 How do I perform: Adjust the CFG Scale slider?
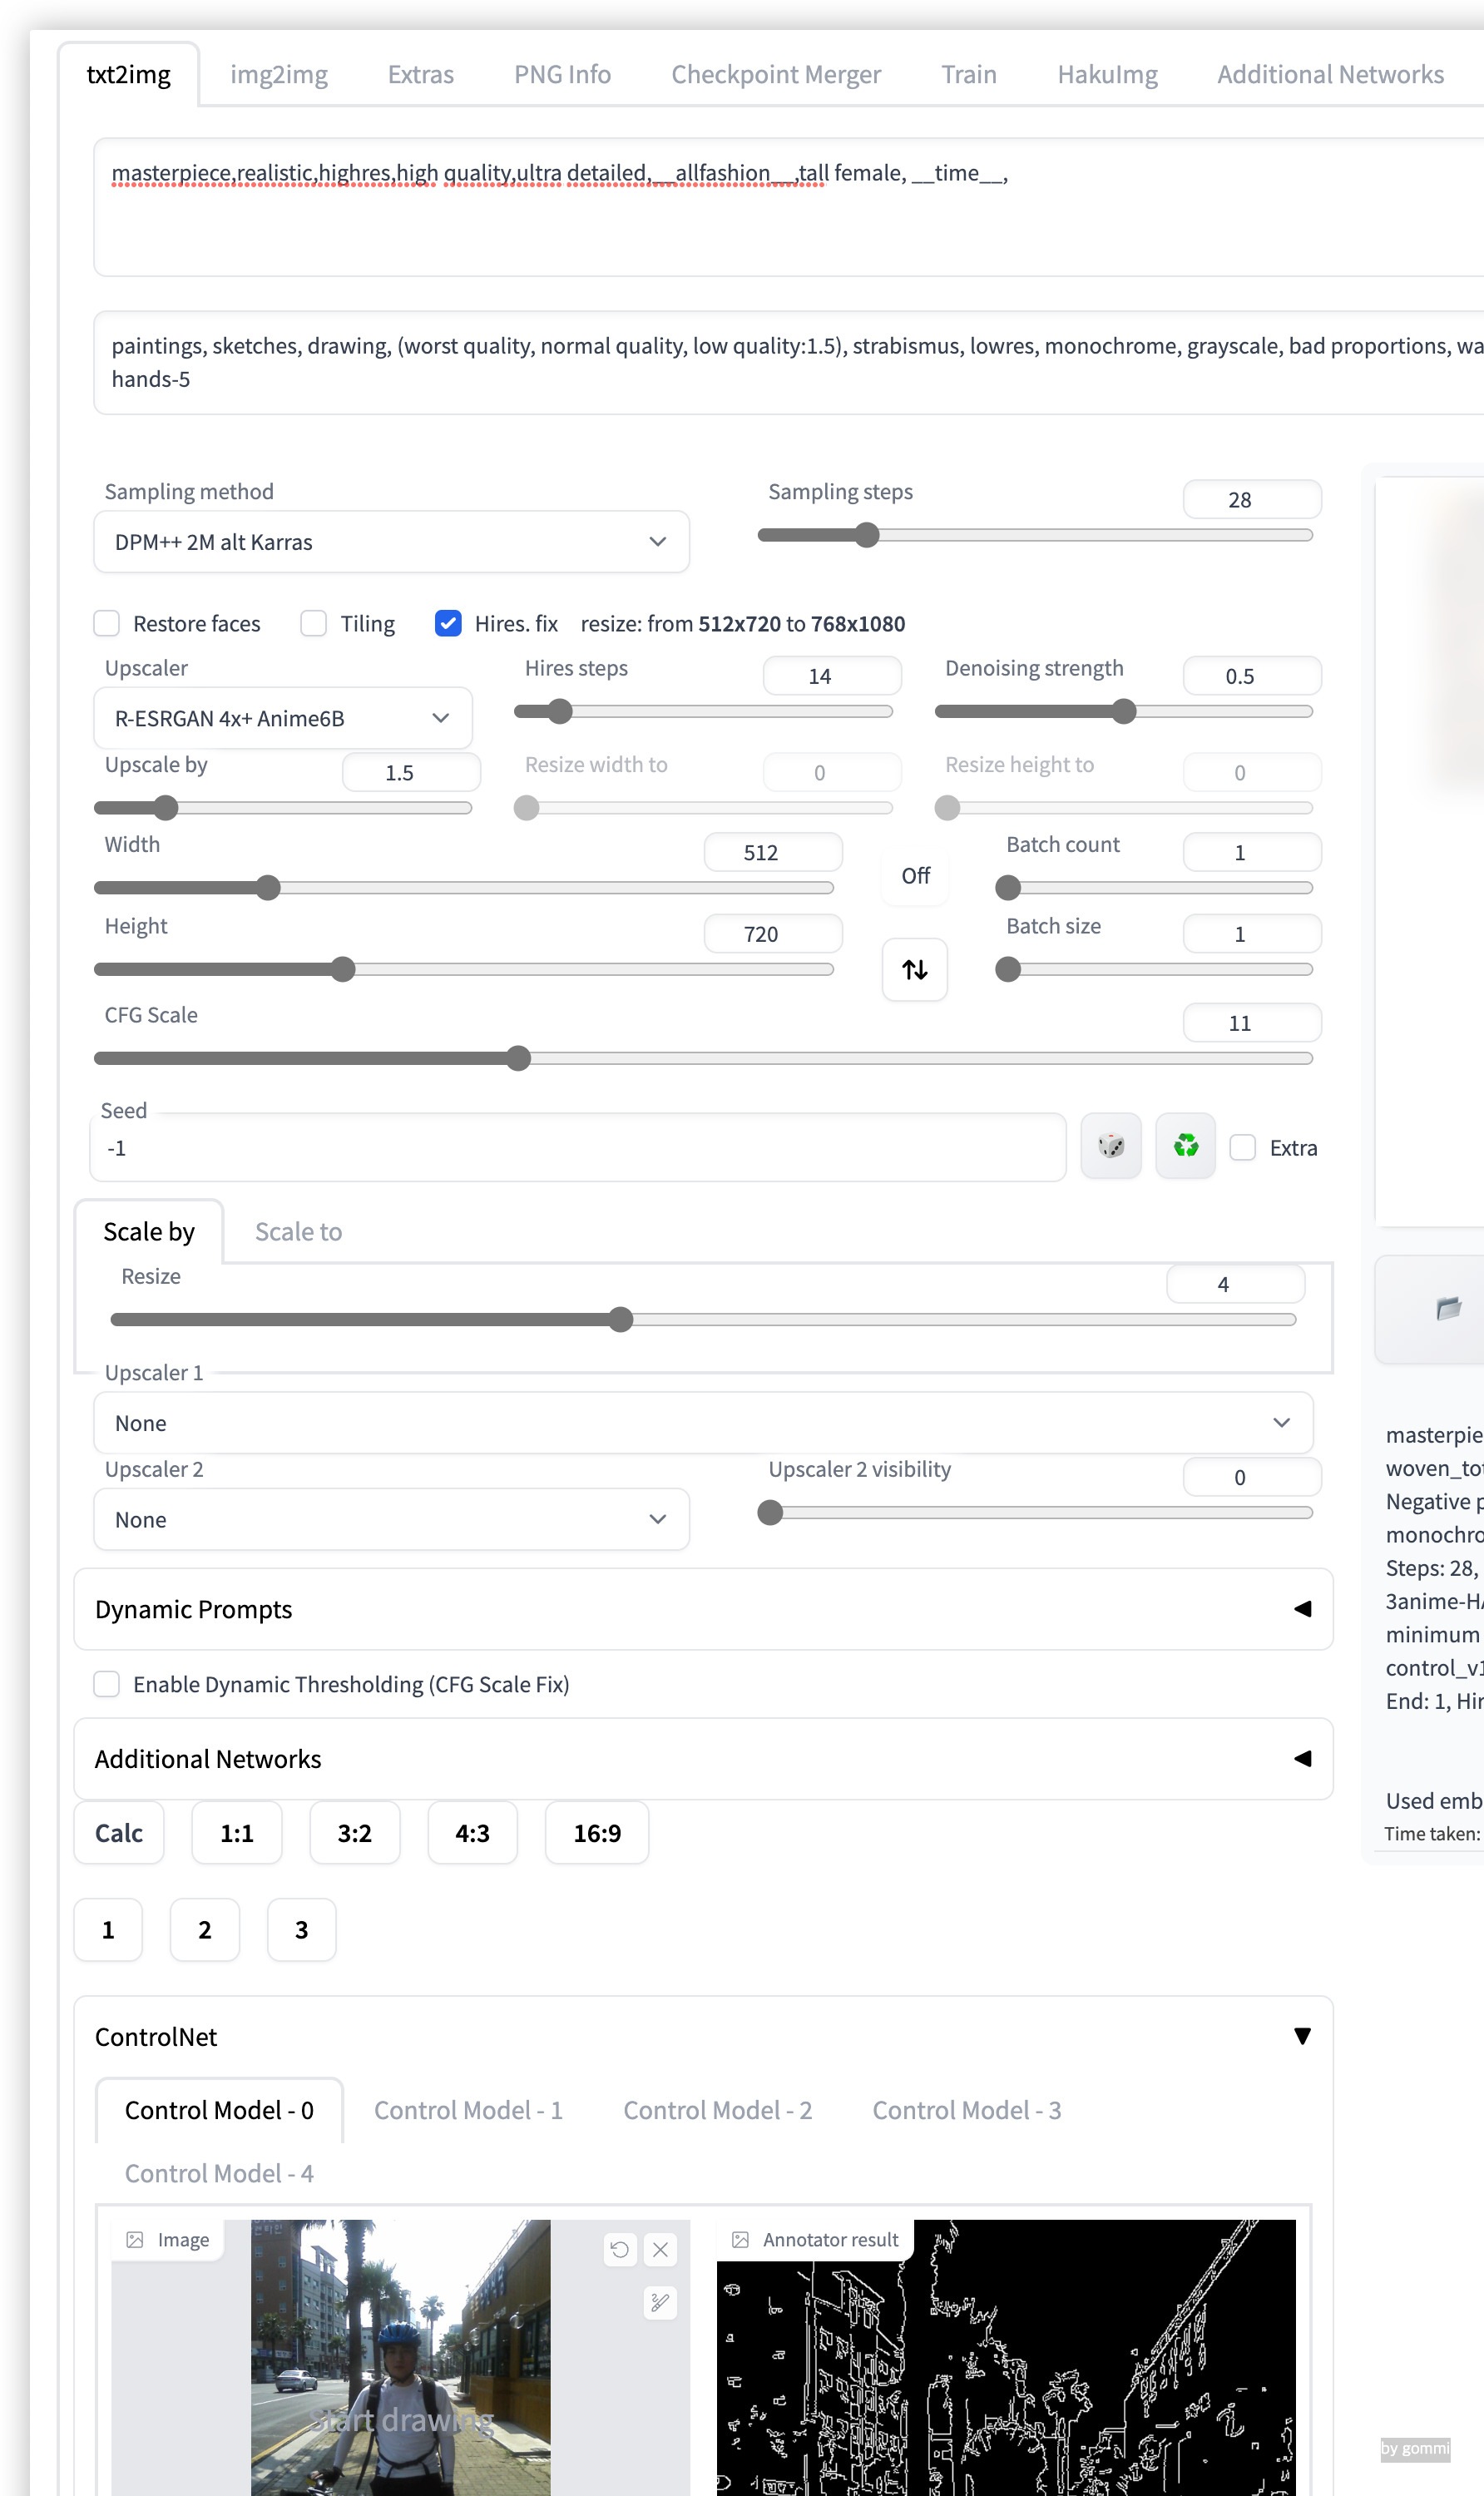[x=703, y=1058]
